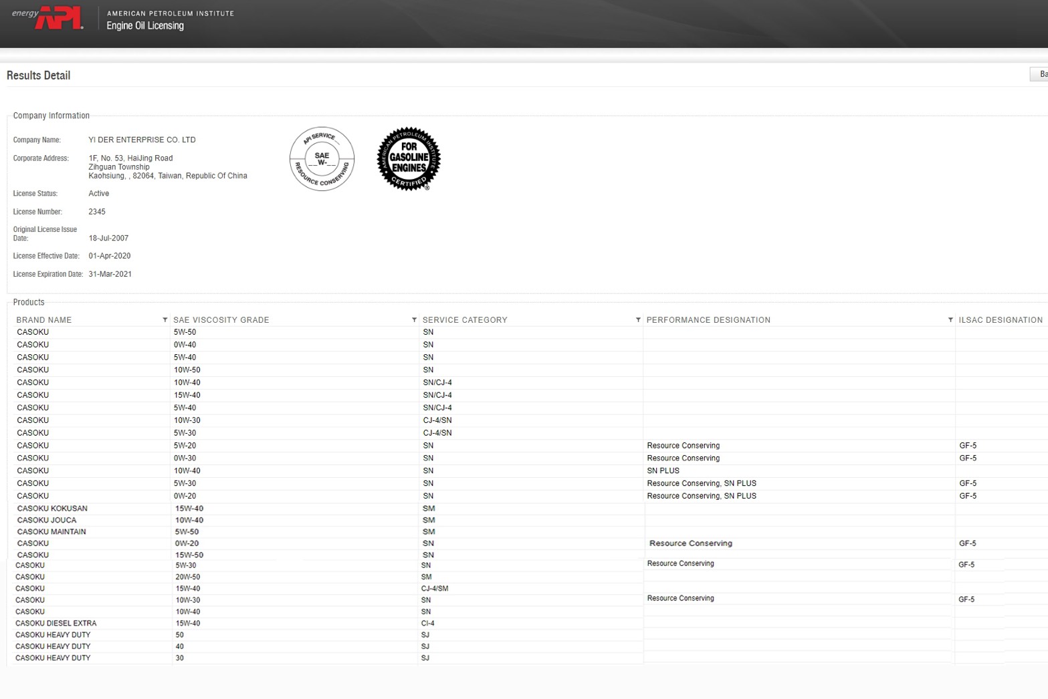Click the SN PLUS performance designation cell
Viewport: 1048px width, 699px height.
click(x=663, y=471)
